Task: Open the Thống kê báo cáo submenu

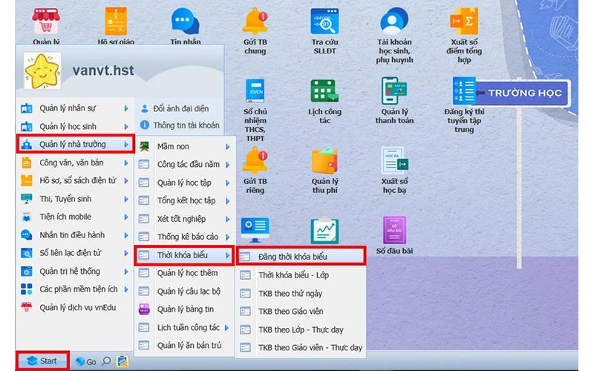Action: pos(185,237)
